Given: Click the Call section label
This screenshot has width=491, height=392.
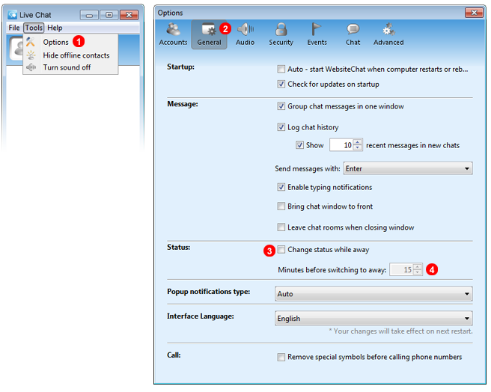Looking at the screenshot, I should click(x=174, y=355).
